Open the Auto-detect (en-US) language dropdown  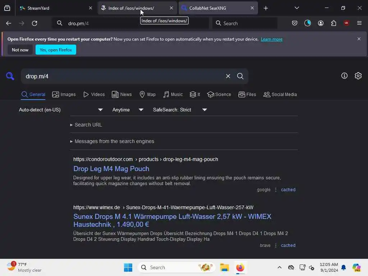(61, 110)
